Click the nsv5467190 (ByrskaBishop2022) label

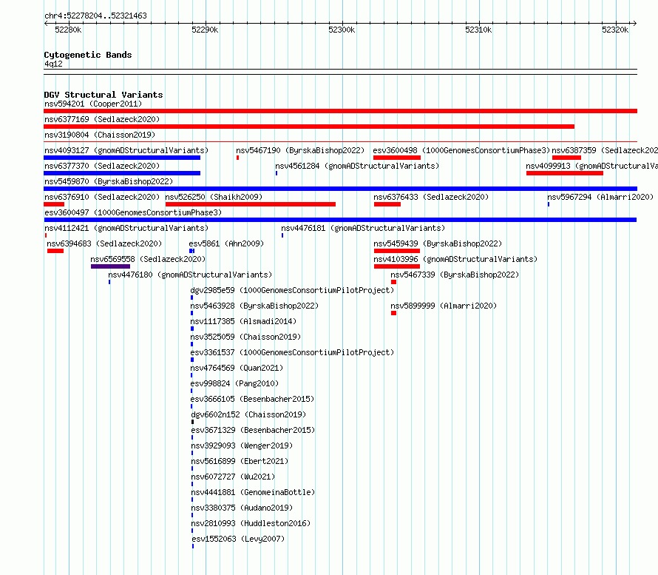(x=300, y=150)
